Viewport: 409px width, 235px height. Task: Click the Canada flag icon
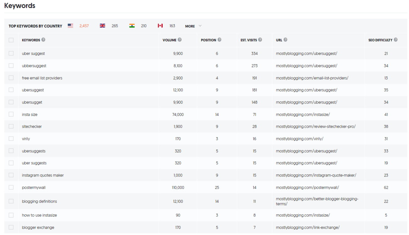160,26
